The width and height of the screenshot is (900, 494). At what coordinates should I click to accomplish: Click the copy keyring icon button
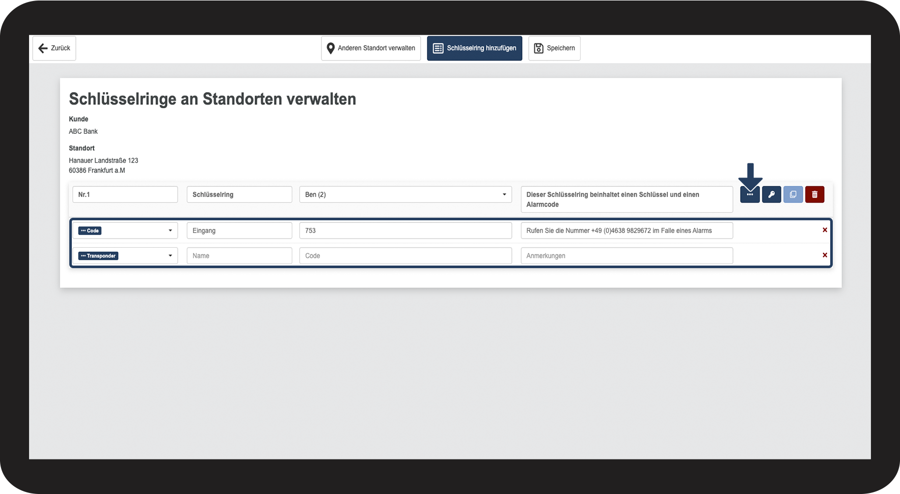pyautogui.click(x=793, y=194)
